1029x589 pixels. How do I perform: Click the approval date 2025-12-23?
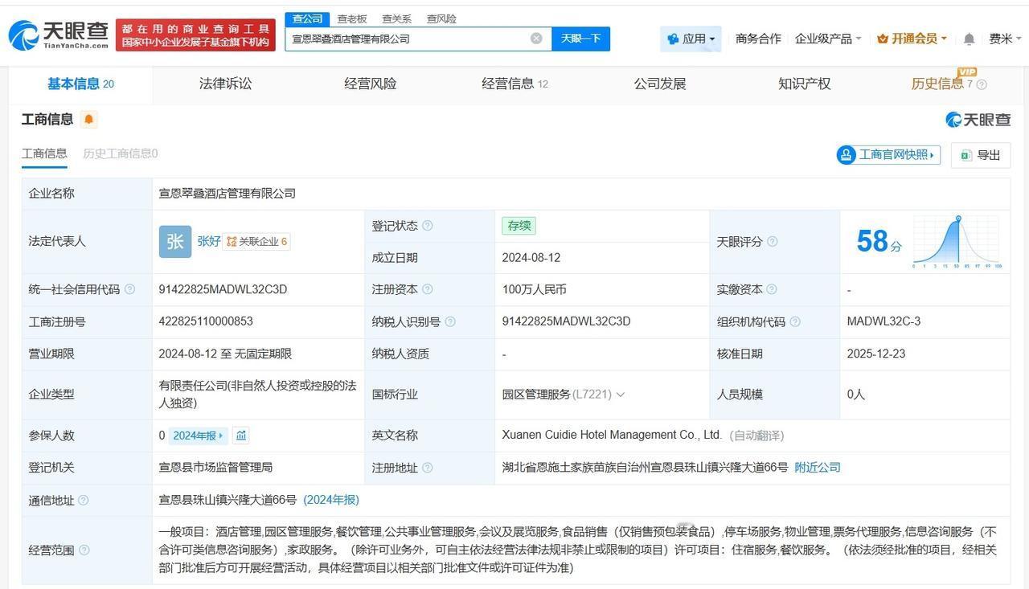pos(876,354)
